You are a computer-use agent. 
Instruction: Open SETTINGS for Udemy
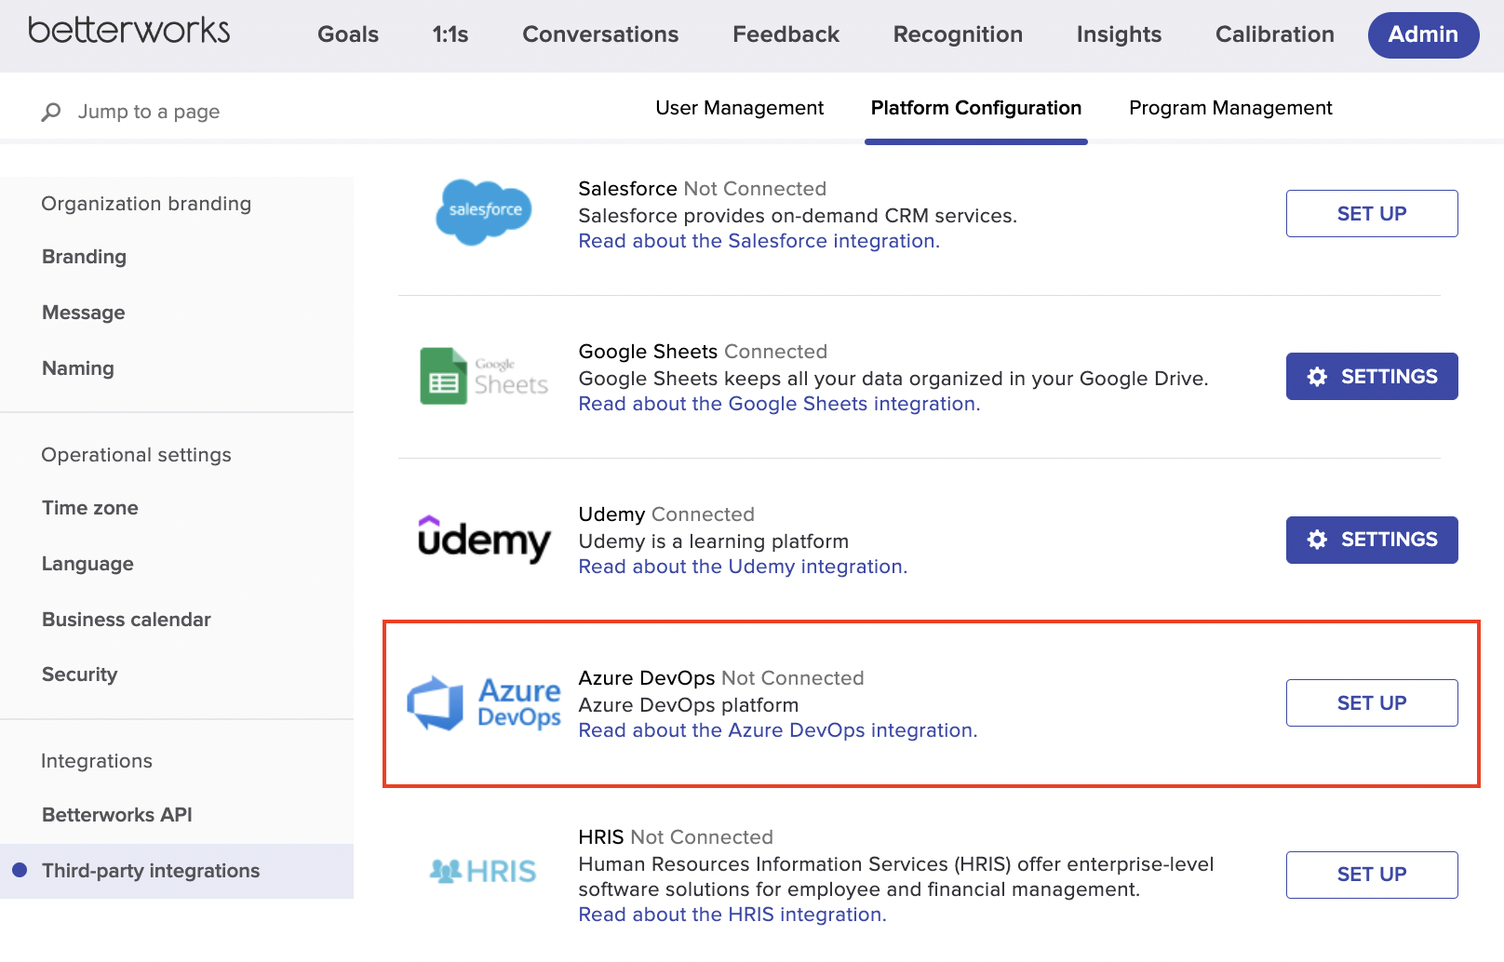point(1372,540)
